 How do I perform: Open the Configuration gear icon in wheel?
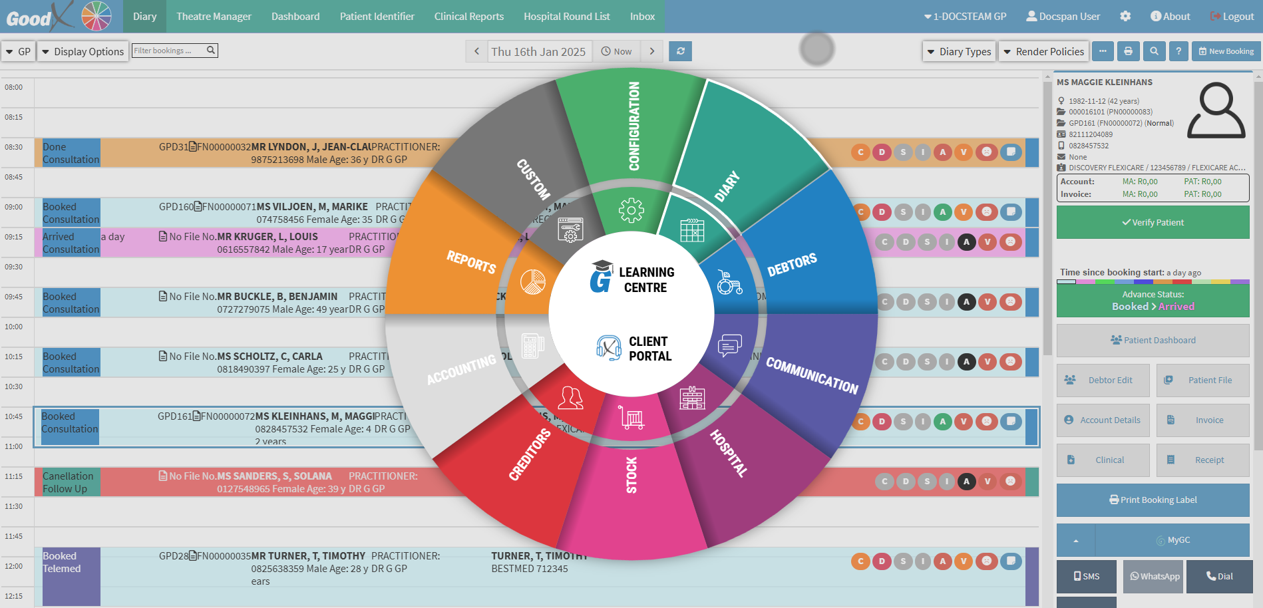tap(631, 210)
